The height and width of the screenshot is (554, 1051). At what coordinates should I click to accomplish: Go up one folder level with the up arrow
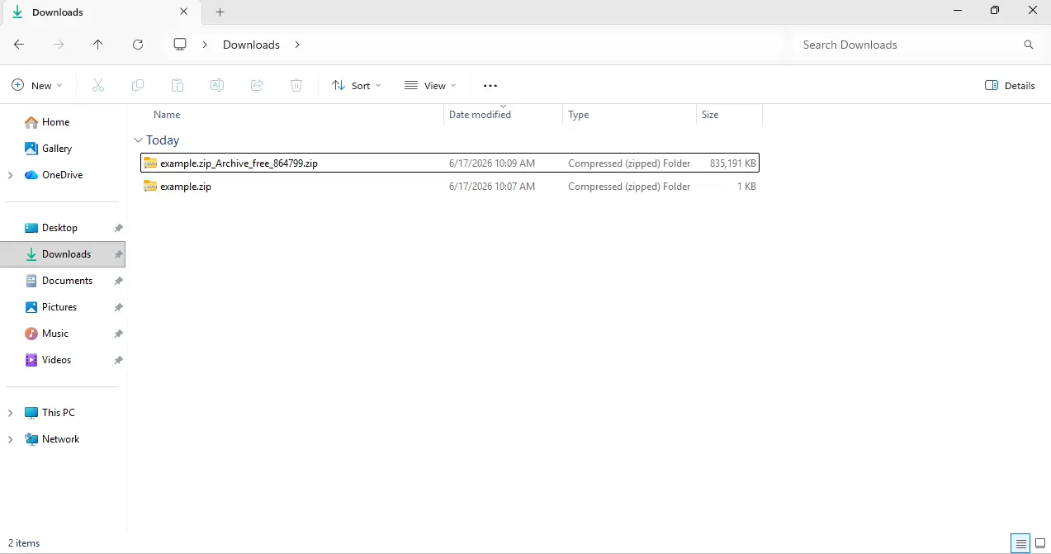[98, 45]
